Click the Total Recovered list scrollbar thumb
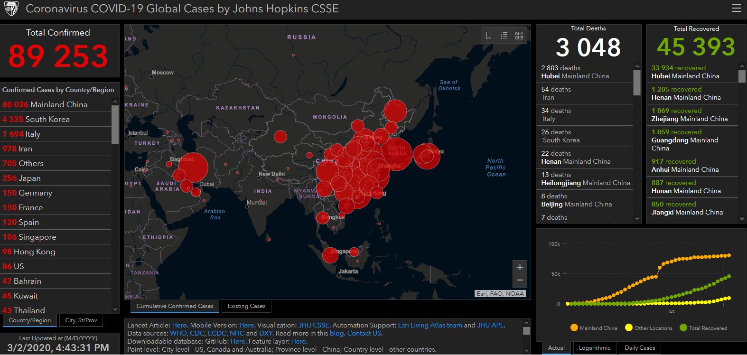 742,76
